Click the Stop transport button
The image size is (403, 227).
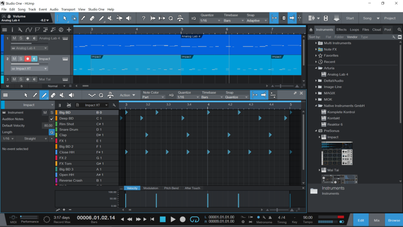(163, 219)
